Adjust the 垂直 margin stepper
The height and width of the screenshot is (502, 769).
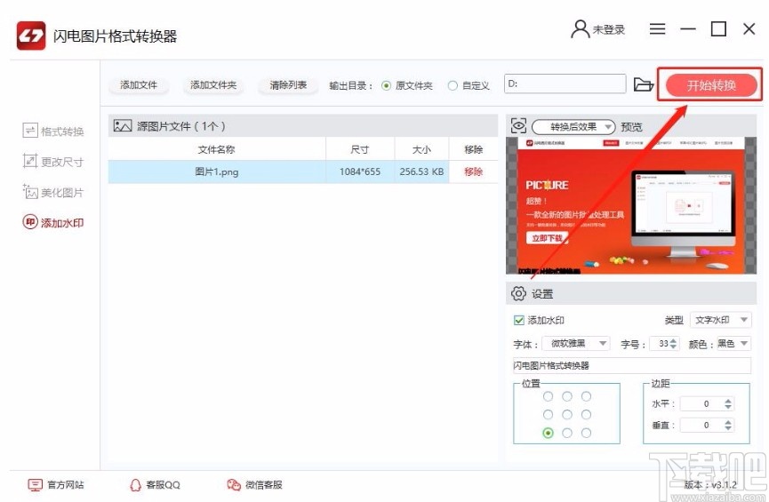(728, 425)
